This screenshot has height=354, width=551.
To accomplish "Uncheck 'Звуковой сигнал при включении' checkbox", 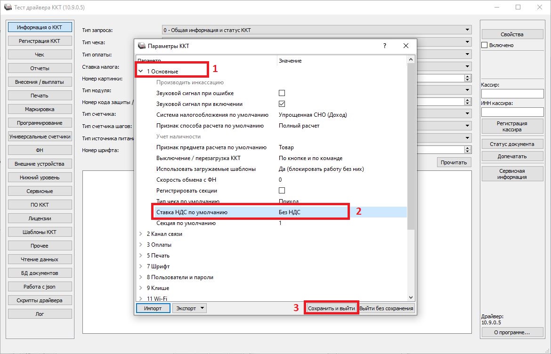I will [x=282, y=104].
